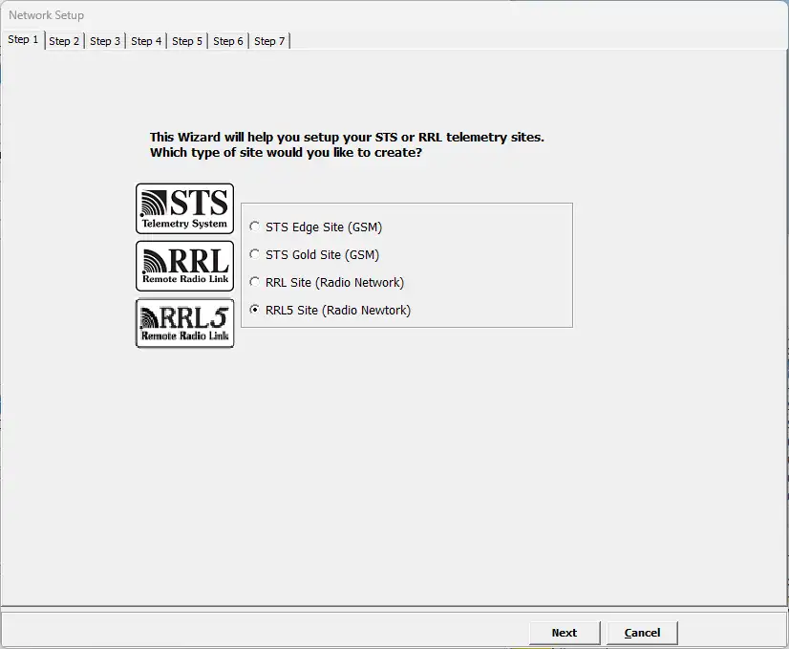Select the RRL Remote Radio Link logo
Image resolution: width=789 pixels, height=649 pixels.
pos(184,266)
